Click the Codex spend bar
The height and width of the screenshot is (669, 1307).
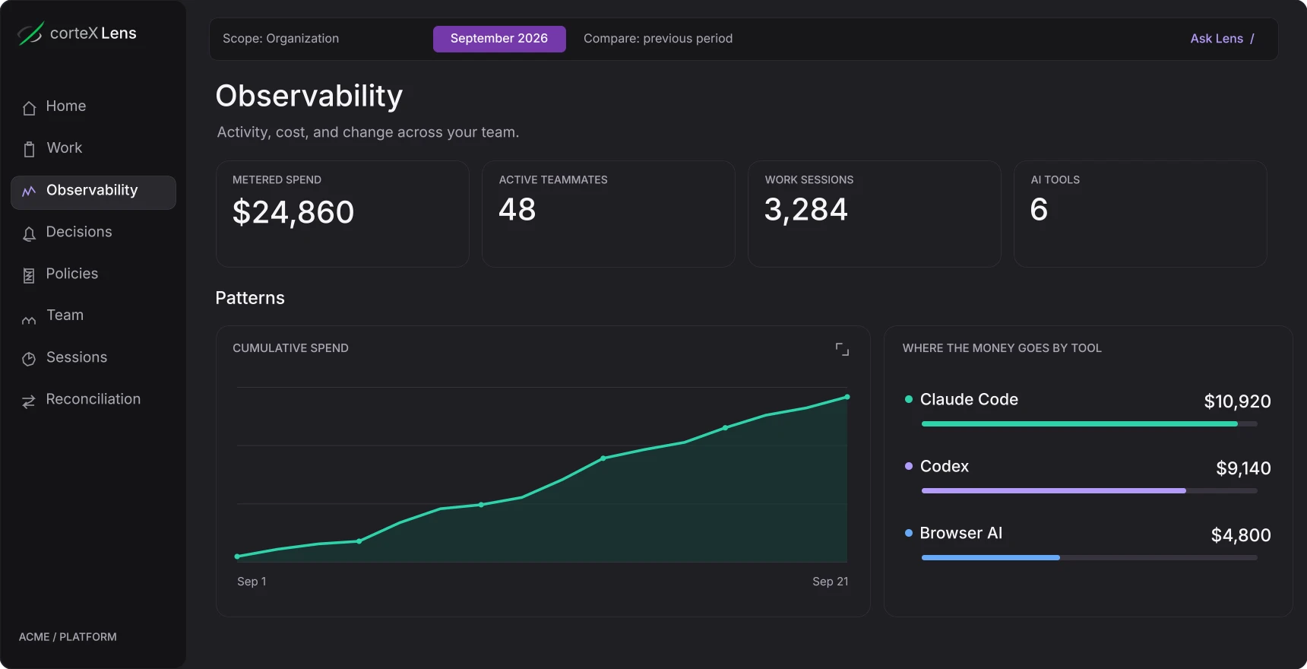tap(1090, 490)
